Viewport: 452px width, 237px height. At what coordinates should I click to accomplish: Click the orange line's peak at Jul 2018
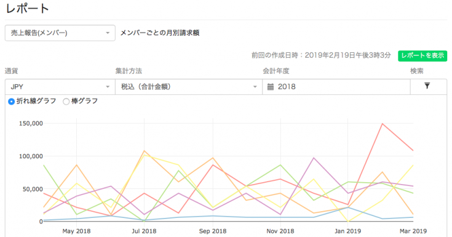click(144, 151)
